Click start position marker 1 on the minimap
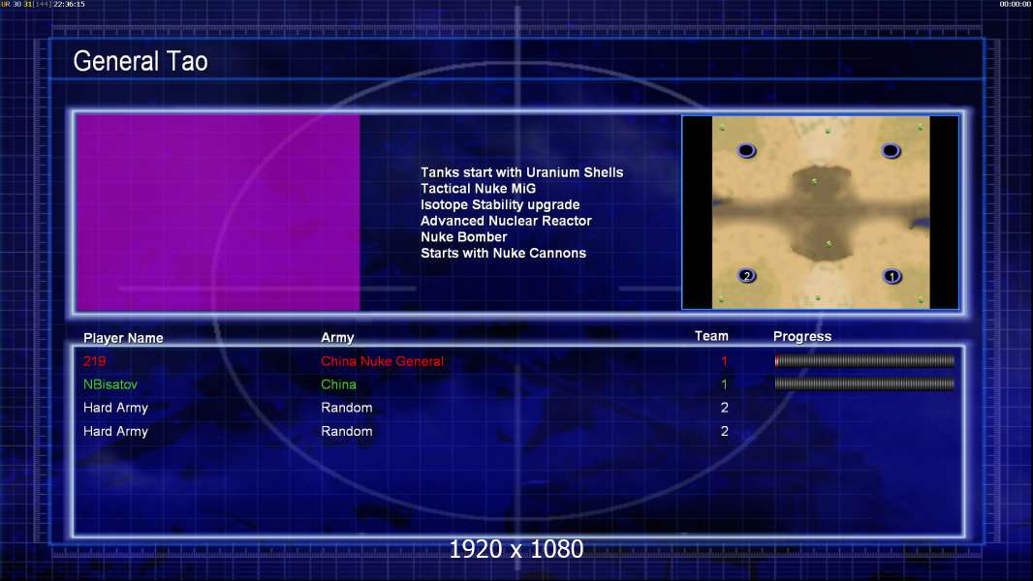The width and height of the screenshot is (1033, 581). (x=892, y=276)
